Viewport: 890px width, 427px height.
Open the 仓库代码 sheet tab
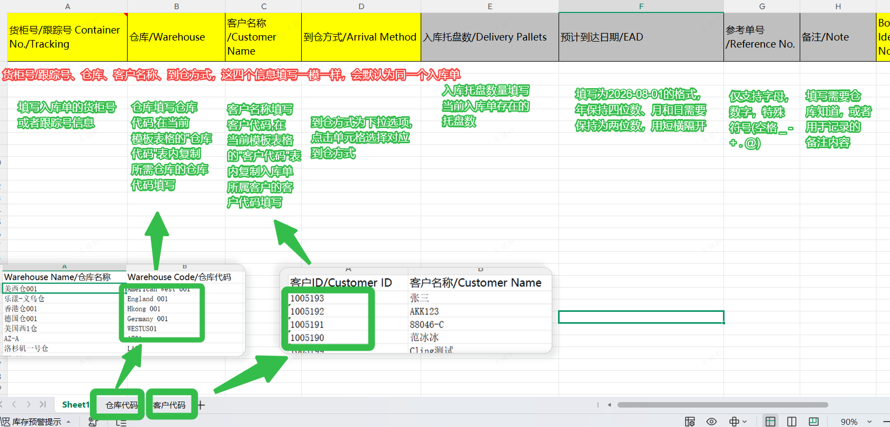(x=122, y=405)
